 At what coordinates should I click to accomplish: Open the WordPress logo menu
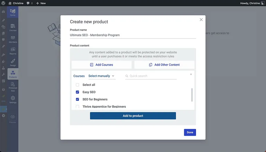point(3,3)
